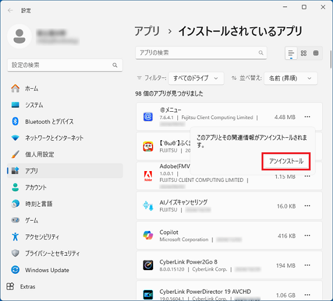Click the AIノイズキャンセリング app icon
Image resolution: width=333 pixels, height=301 pixels.
[x=148, y=206]
